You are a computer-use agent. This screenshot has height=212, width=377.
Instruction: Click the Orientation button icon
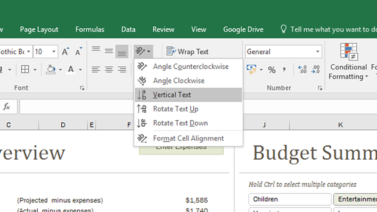[140, 51]
